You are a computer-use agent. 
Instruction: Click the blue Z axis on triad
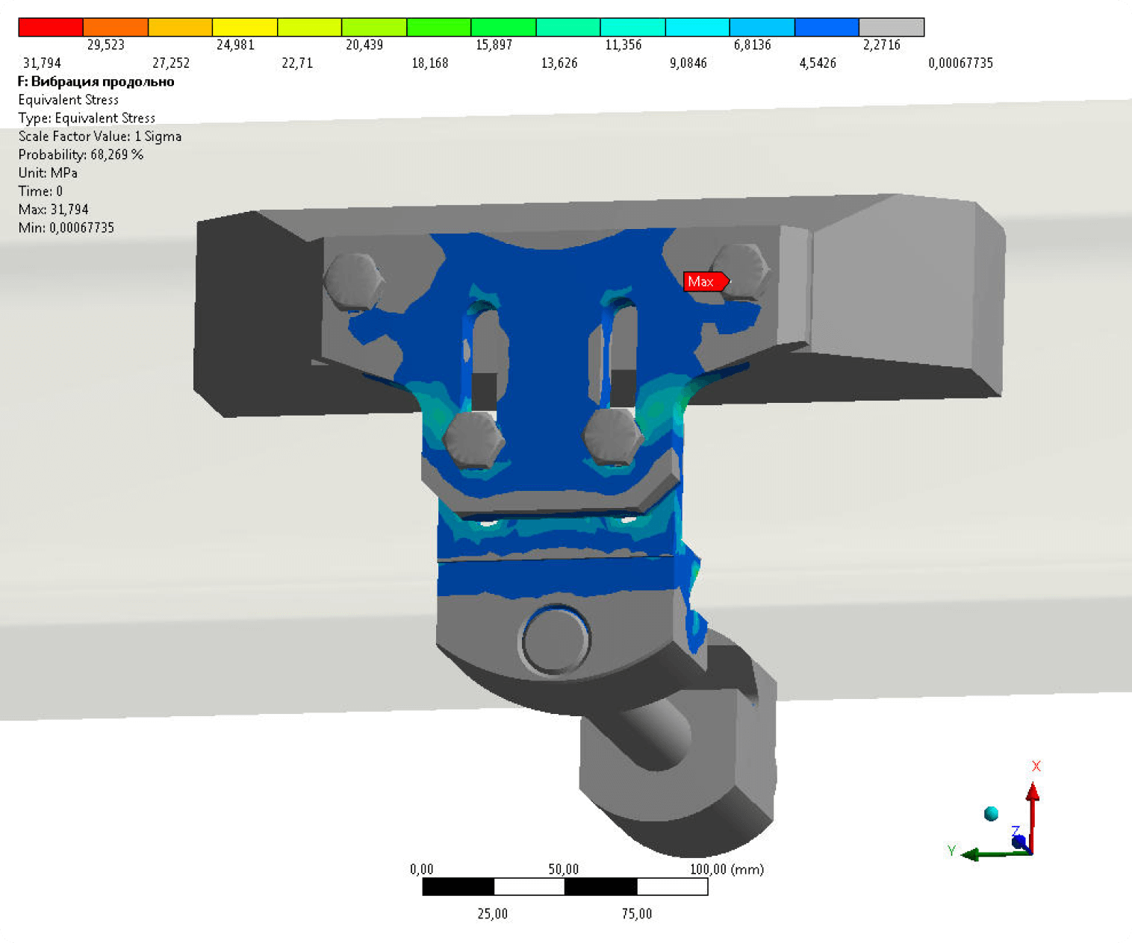click(1019, 842)
